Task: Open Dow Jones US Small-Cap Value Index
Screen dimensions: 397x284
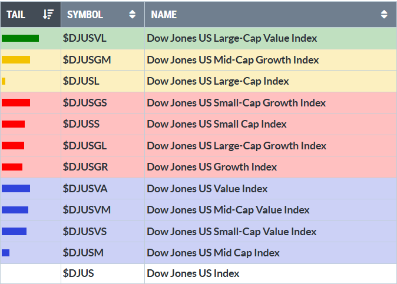Action: click(231, 232)
